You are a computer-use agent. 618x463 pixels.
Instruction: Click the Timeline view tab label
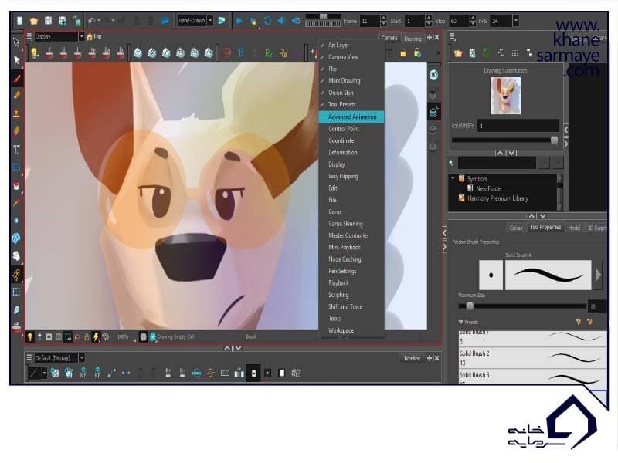[x=412, y=358]
